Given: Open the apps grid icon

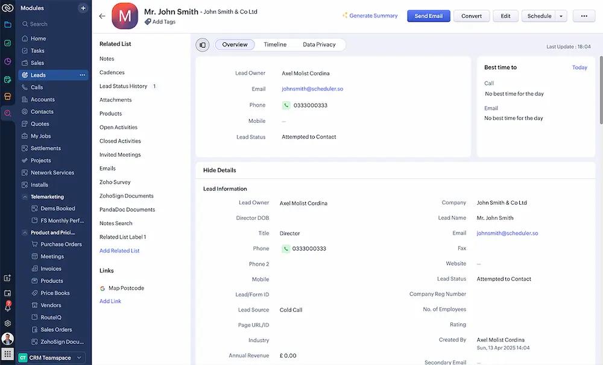Looking at the screenshot, I should (x=8, y=354).
